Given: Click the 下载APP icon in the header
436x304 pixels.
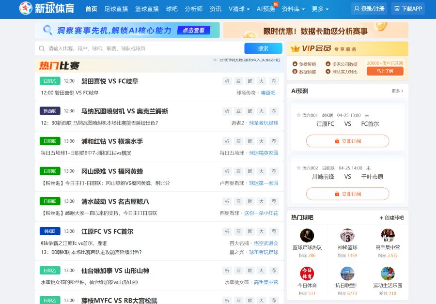Looking at the screenshot, I should [407, 9].
